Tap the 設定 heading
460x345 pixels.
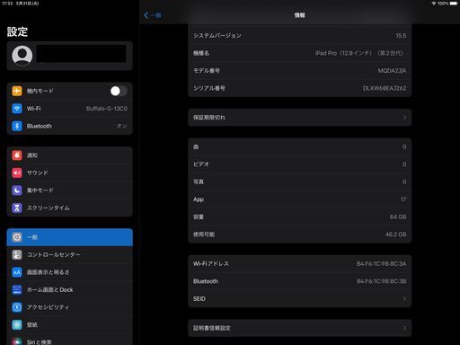[17, 31]
